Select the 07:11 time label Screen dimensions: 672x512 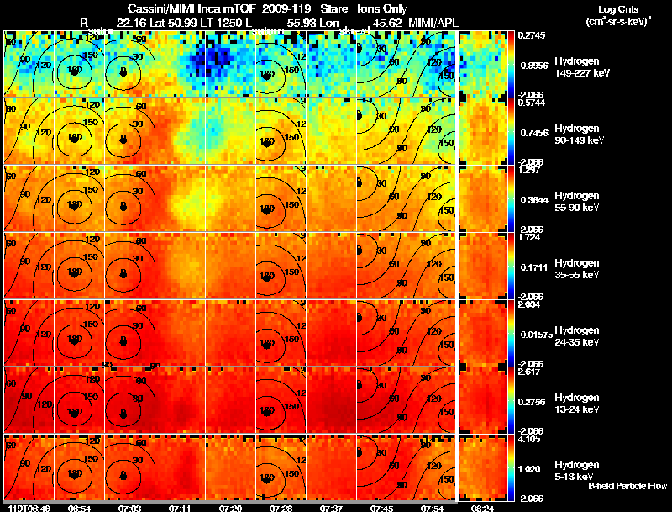point(180,509)
